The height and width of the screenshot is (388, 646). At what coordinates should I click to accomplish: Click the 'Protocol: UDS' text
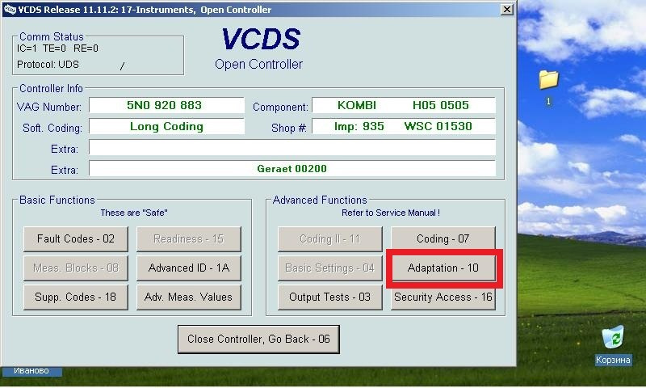(48, 65)
